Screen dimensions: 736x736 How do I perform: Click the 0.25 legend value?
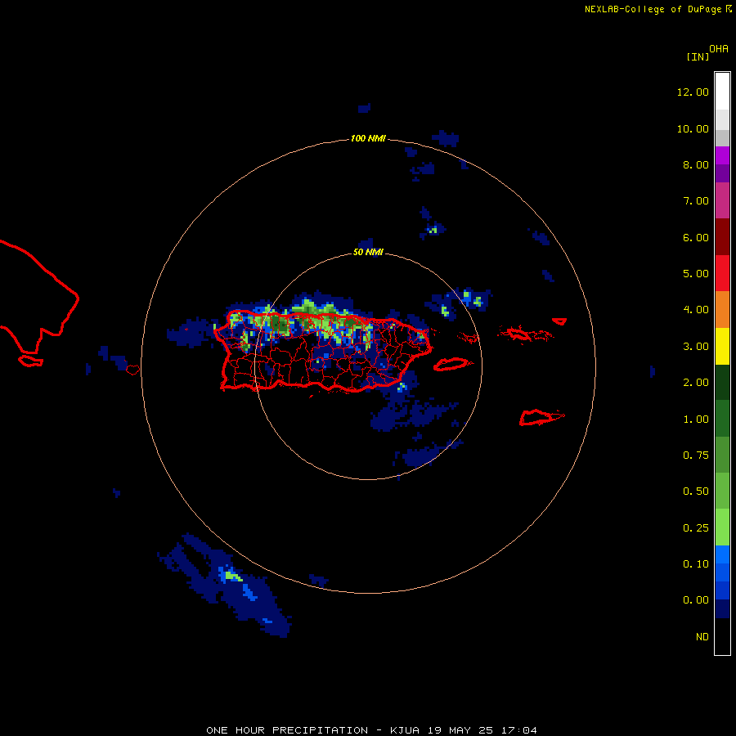pyautogui.click(x=696, y=528)
